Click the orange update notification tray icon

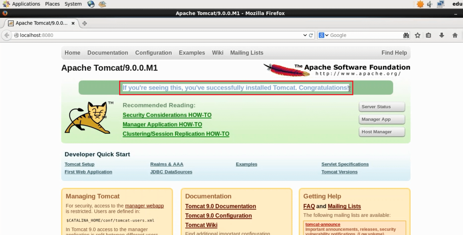[x=420, y=4]
